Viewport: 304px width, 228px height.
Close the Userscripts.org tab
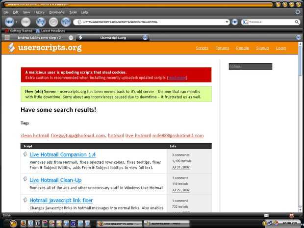[x=145, y=38]
